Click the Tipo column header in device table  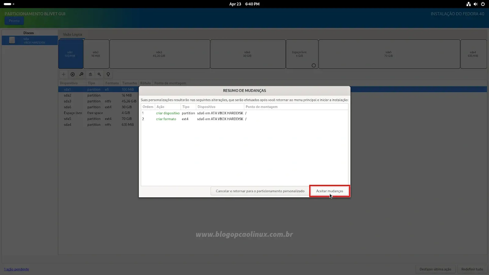95,83
